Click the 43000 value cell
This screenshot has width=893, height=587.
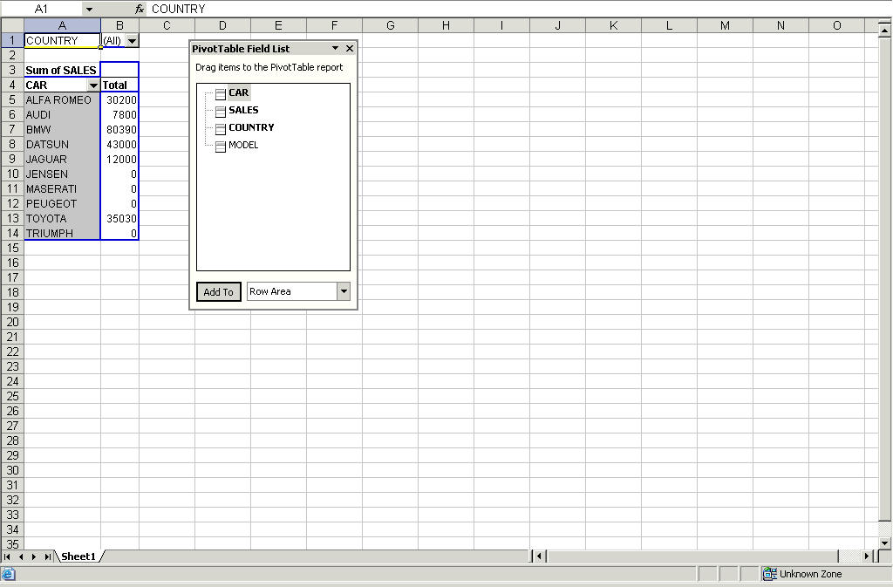119,145
